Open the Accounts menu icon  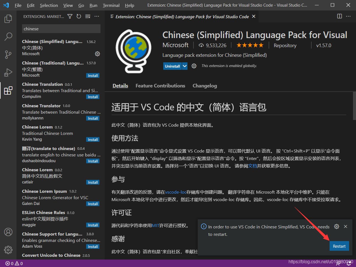[x=8, y=232]
